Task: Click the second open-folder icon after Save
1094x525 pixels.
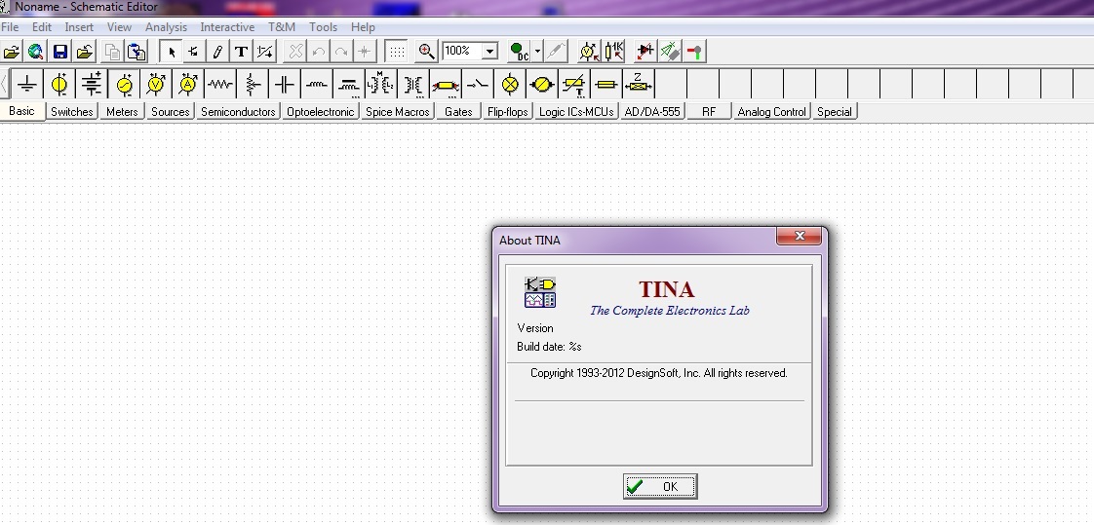Action: point(85,51)
